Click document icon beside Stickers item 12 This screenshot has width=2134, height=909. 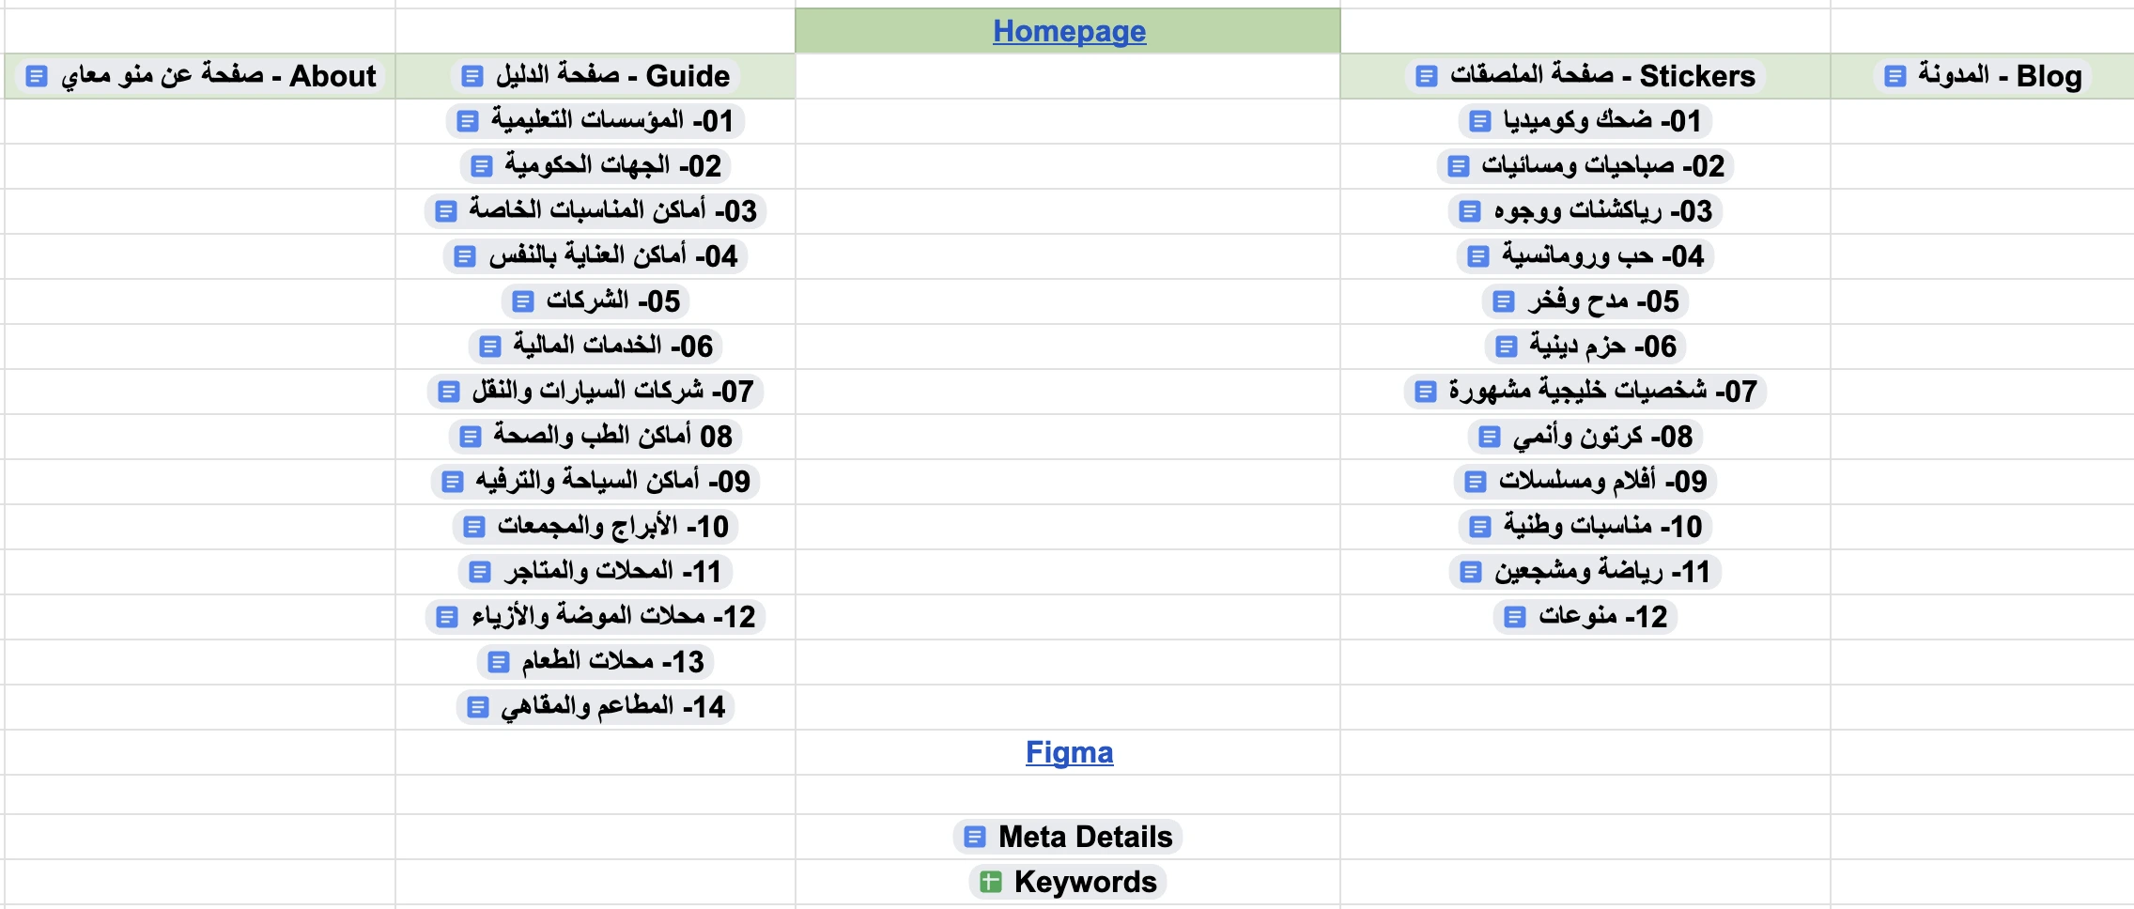[x=1514, y=617]
